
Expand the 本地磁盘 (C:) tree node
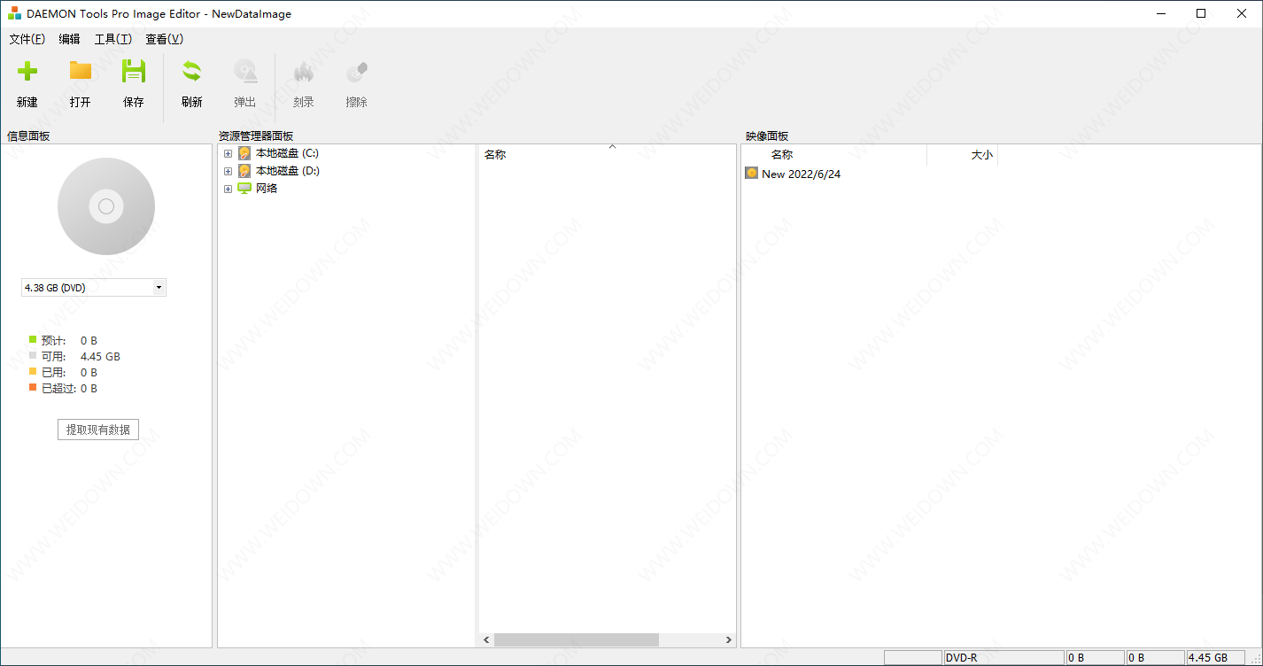[228, 153]
